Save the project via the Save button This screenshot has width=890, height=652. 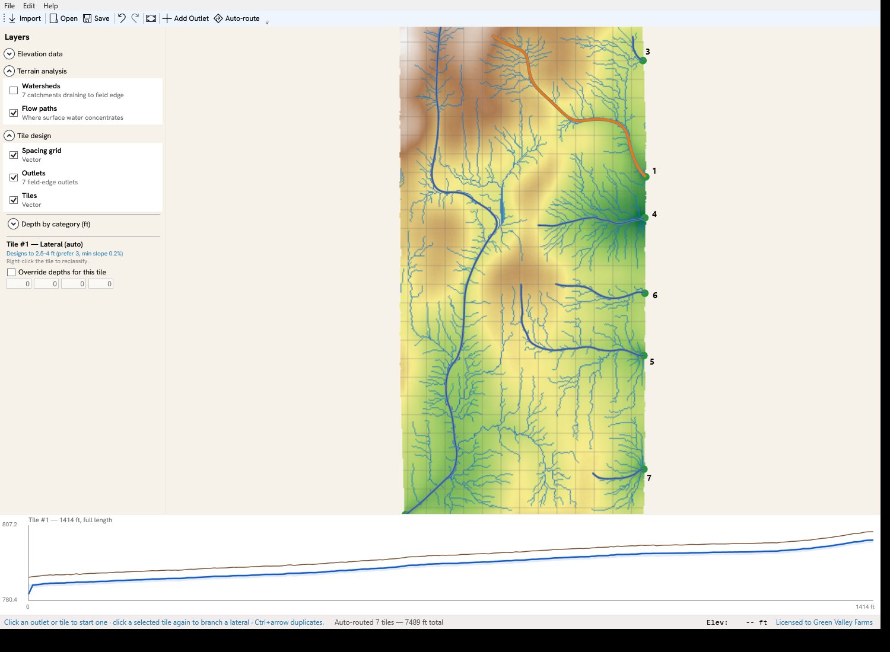96,18
